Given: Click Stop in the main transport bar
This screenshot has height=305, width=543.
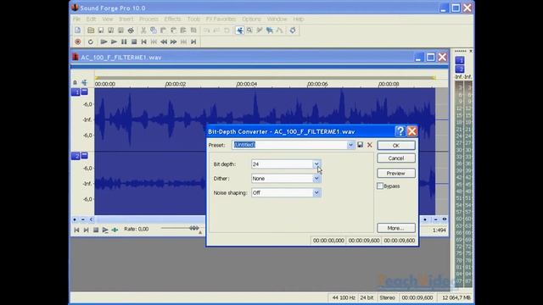Looking at the screenshot, I should 134,42.
